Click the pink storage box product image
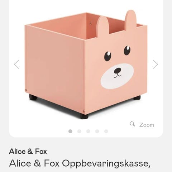Viewport: 172px width, 172px height. point(86,64)
